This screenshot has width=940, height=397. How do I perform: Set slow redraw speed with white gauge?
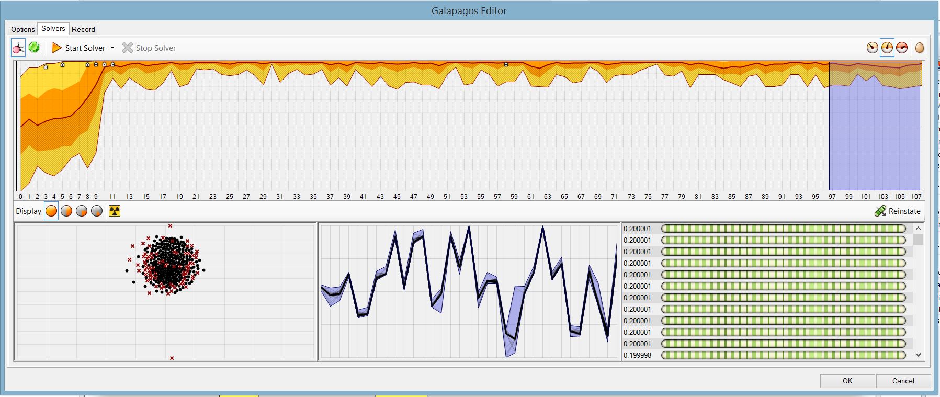(x=872, y=48)
